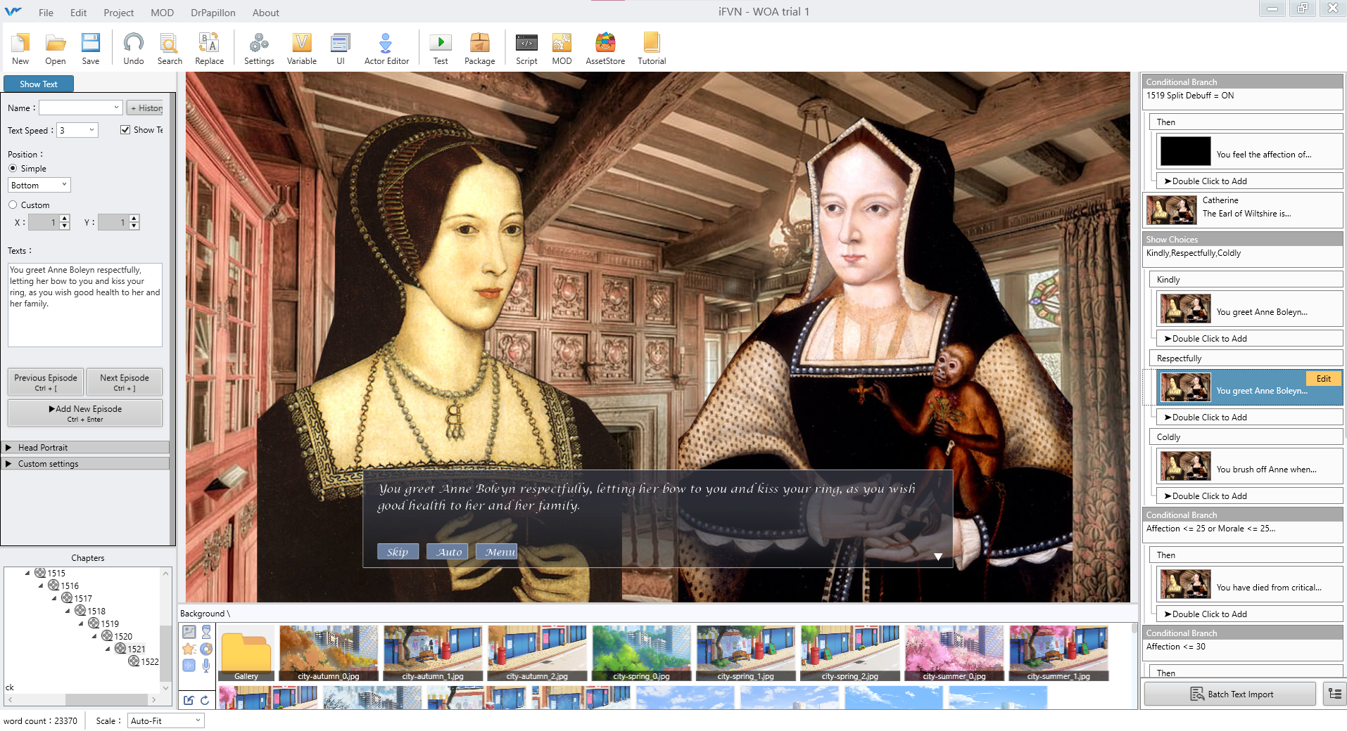Click the Next Episode button
Viewport: 1347px width, 731px height.
click(x=125, y=382)
